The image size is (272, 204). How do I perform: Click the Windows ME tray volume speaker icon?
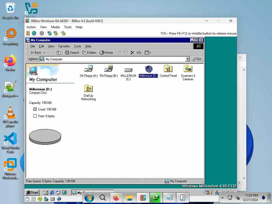[x=211, y=192]
